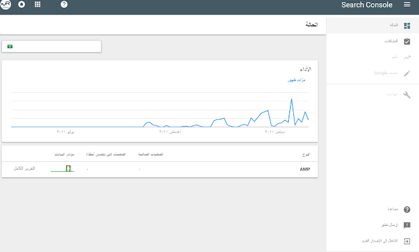This screenshot has width=419, height=252.
Task: Click the green site flag icon
Action: 10,46
